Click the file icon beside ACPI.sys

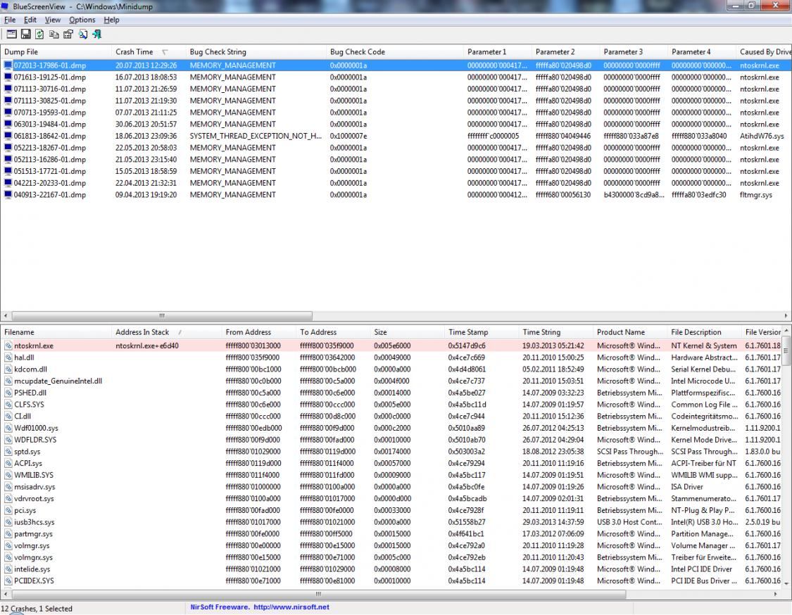8,463
